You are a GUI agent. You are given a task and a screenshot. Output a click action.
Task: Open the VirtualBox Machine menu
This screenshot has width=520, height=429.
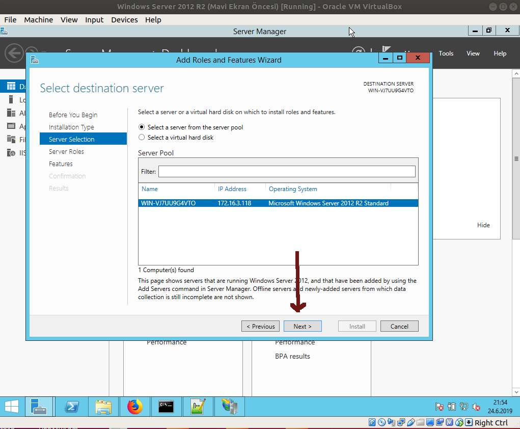39,20
